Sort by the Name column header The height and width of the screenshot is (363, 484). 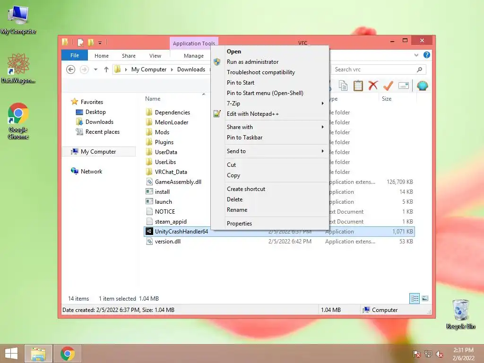coord(153,99)
